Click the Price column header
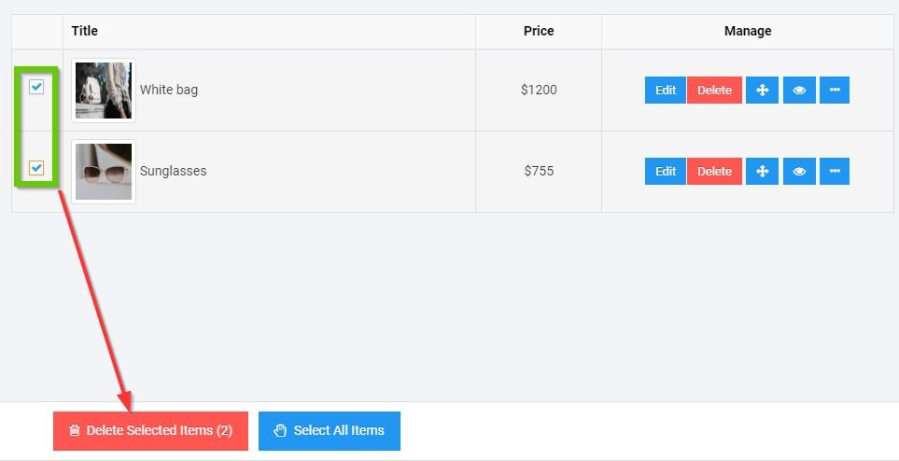The width and height of the screenshot is (899, 461). [x=539, y=31]
